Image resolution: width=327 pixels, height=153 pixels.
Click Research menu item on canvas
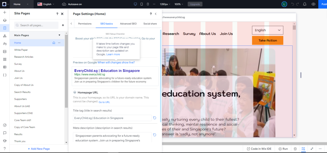click(171, 34)
